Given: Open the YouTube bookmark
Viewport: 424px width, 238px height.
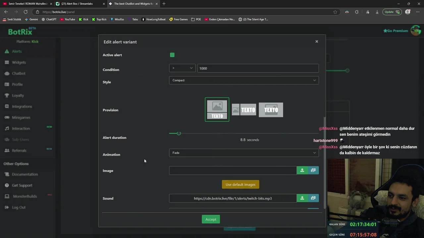Looking at the screenshot, I should click(x=68, y=20).
